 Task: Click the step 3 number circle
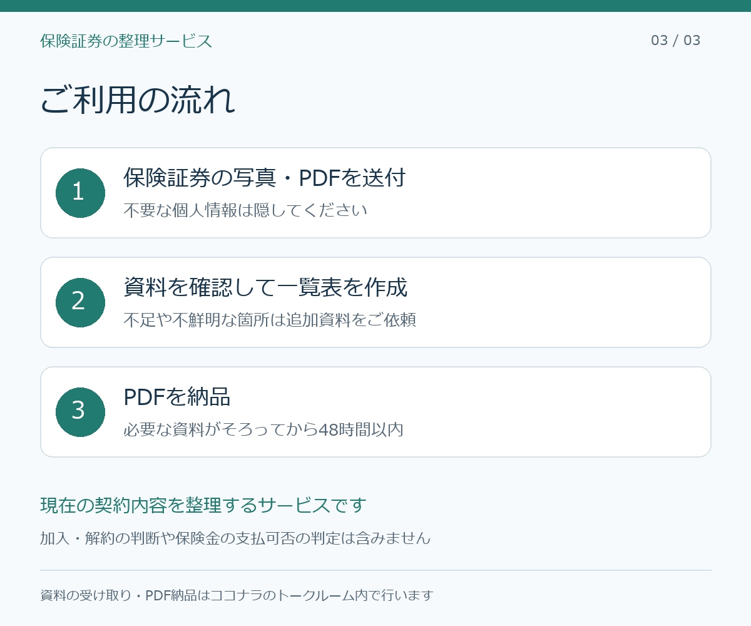[x=80, y=412]
